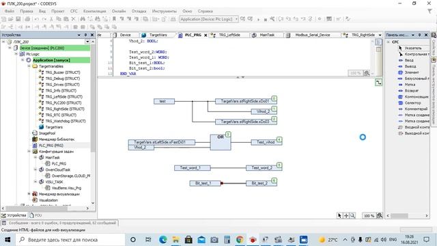The width and height of the screenshot is (437, 246).
Task: Open Find with the binoculars icon
Action: 83,19
